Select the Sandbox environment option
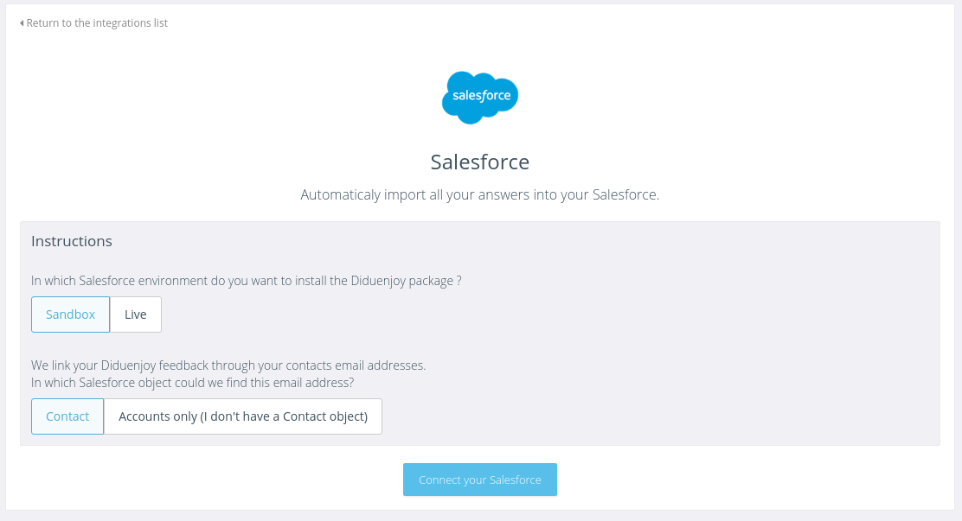Image resolution: width=962 pixels, height=521 pixels. 71,315
